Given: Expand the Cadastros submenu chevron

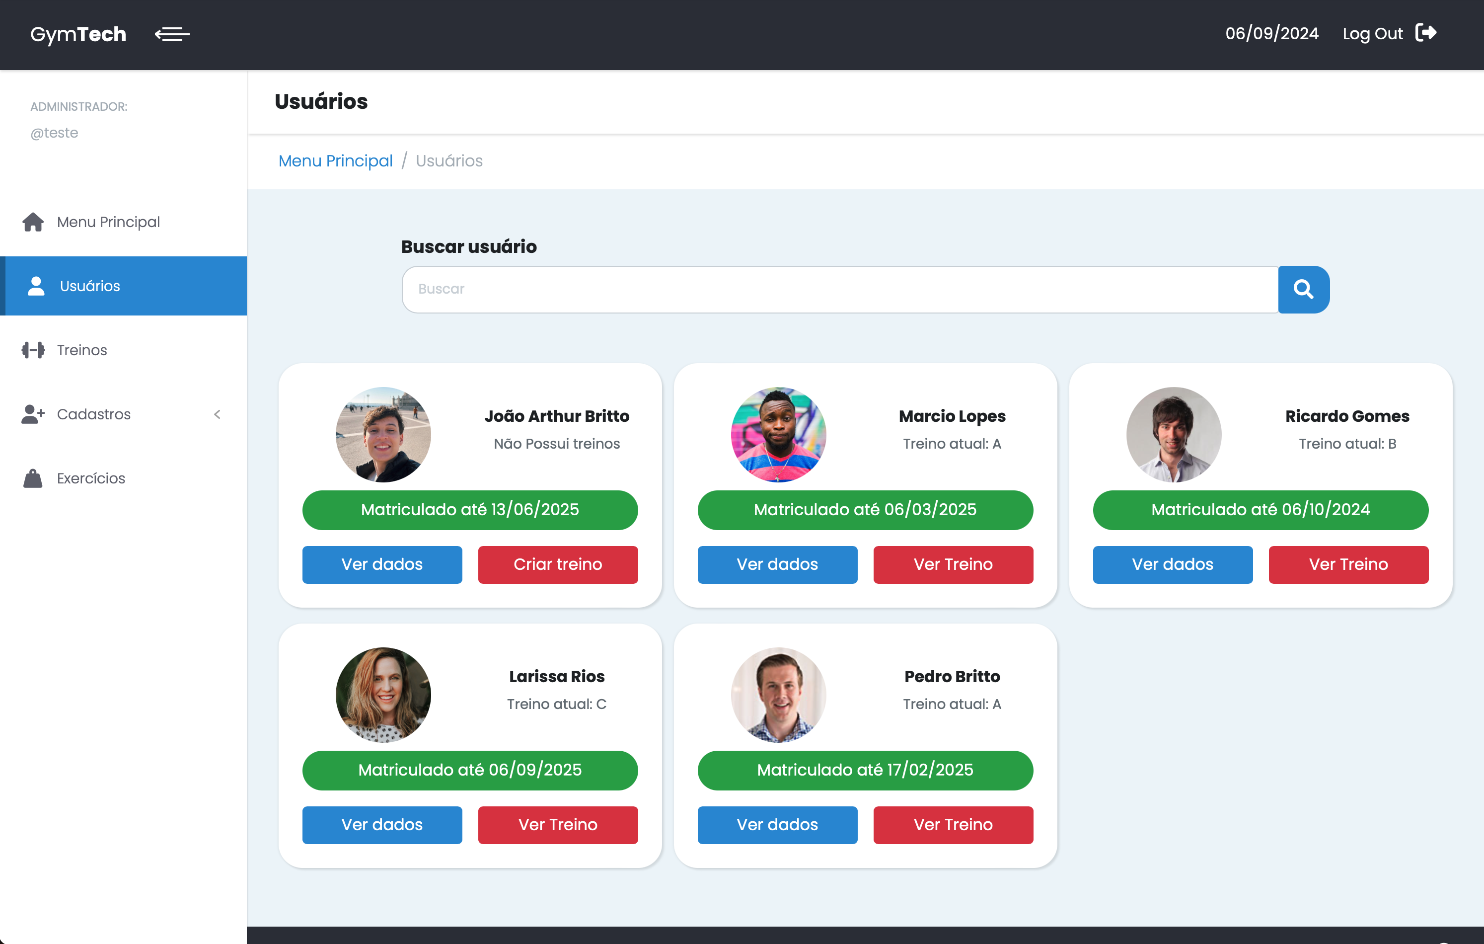Looking at the screenshot, I should (x=217, y=414).
